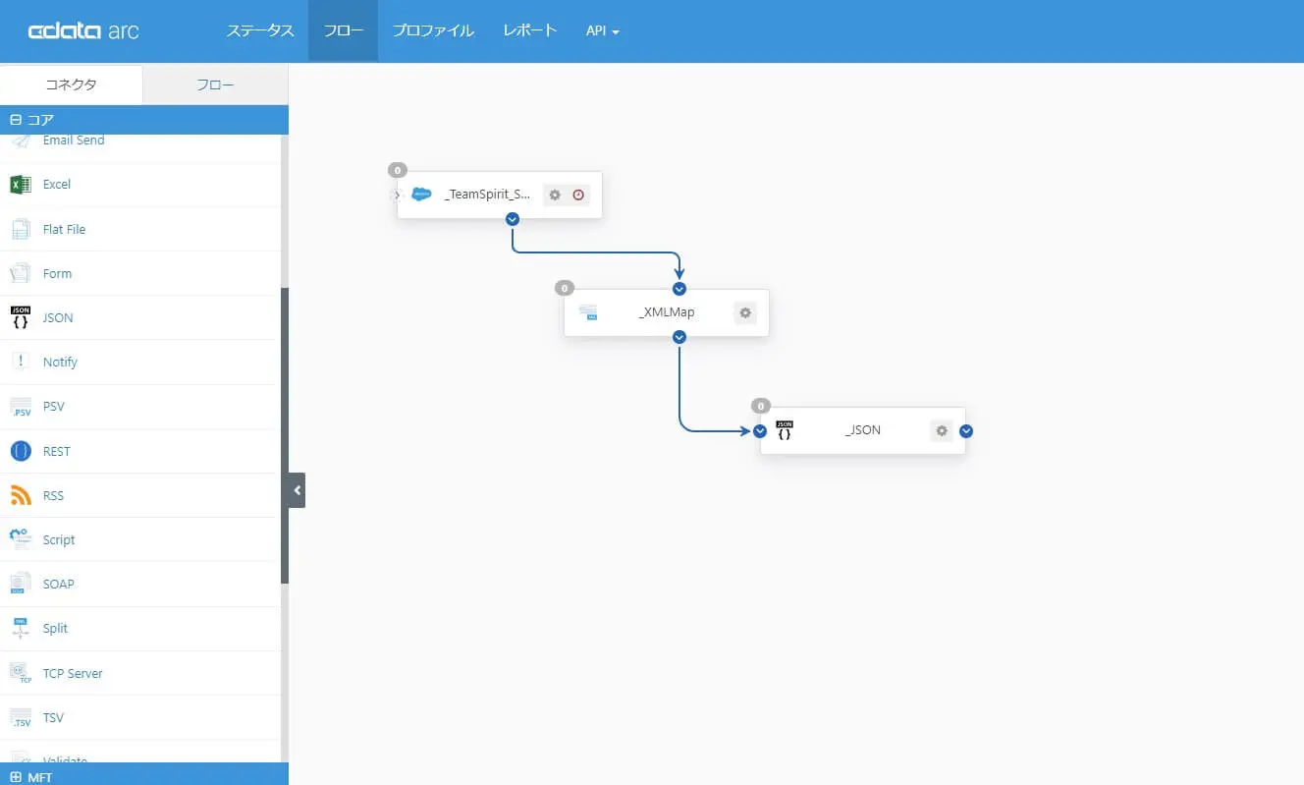Click the JSON braces icon on _JSON node
This screenshot has height=785, width=1304.
tap(785, 429)
